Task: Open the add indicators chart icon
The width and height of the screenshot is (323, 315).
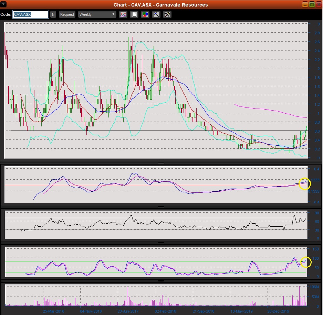Action: (123, 14)
